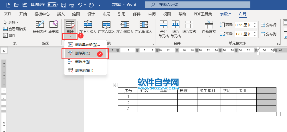
Task: Toggle 查看网格线
Action: click(15, 29)
